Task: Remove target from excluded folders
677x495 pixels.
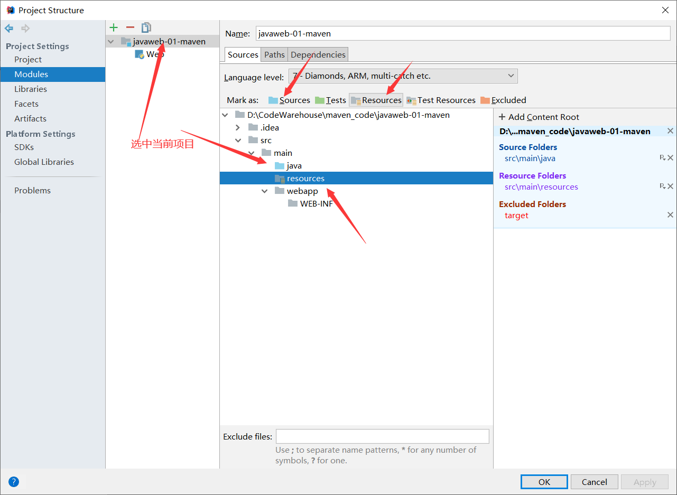Action: coord(670,215)
